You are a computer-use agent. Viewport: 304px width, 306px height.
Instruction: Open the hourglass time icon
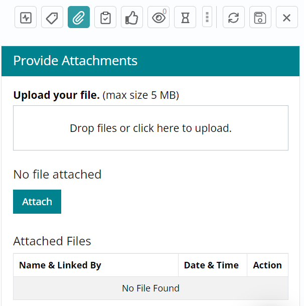click(x=185, y=18)
